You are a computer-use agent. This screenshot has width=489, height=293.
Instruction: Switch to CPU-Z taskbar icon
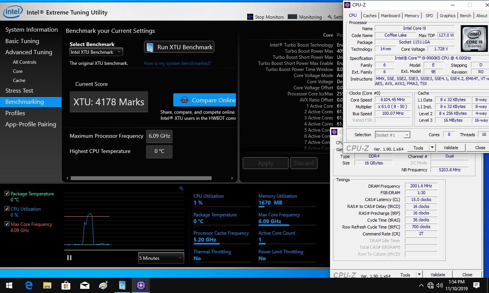[x=141, y=285]
